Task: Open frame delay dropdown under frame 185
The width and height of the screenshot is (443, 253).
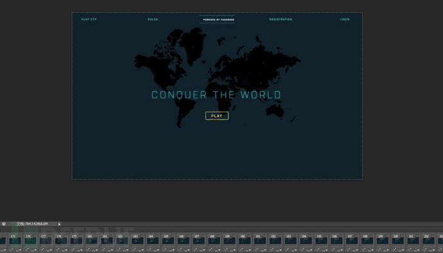Action: coord(171,250)
